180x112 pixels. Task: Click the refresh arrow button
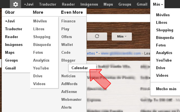click(x=97, y=36)
